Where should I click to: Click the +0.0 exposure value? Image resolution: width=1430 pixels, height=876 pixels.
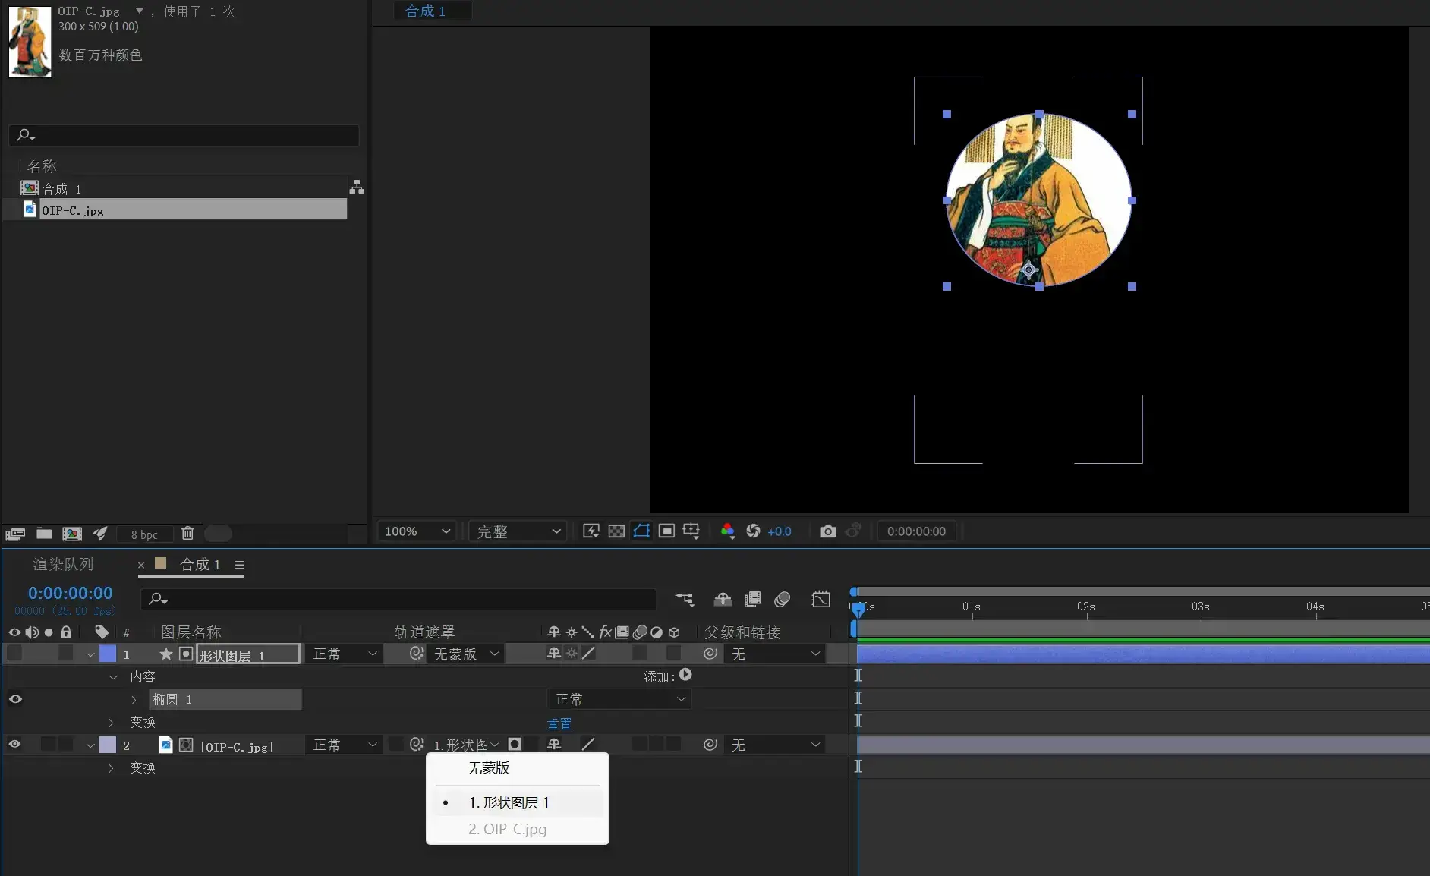[780, 531]
